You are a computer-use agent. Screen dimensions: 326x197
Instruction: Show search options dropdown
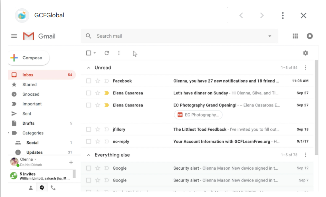click(x=270, y=36)
